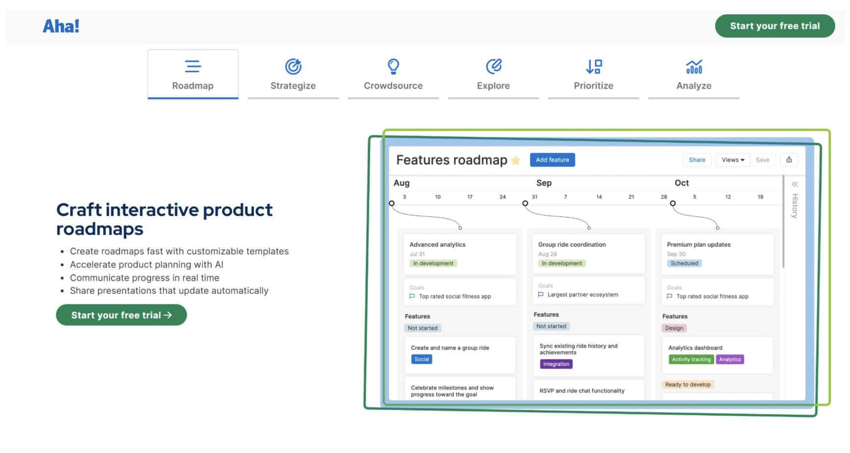Click the Prioritize sort icon
Image resolution: width=850 pixels, height=453 pixels.
tap(593, 66)
